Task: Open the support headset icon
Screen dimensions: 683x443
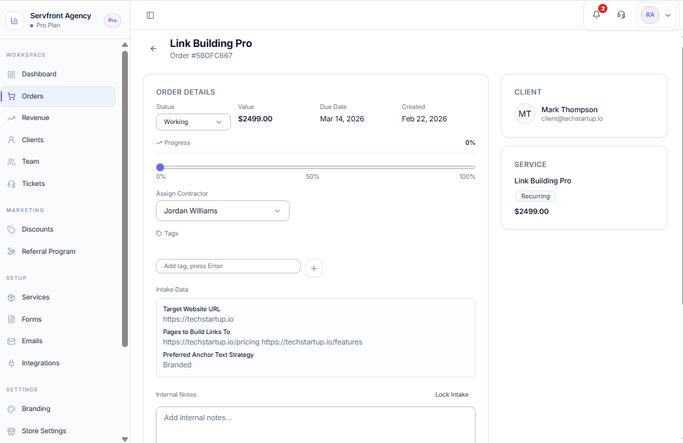Action: click(621, 15)
